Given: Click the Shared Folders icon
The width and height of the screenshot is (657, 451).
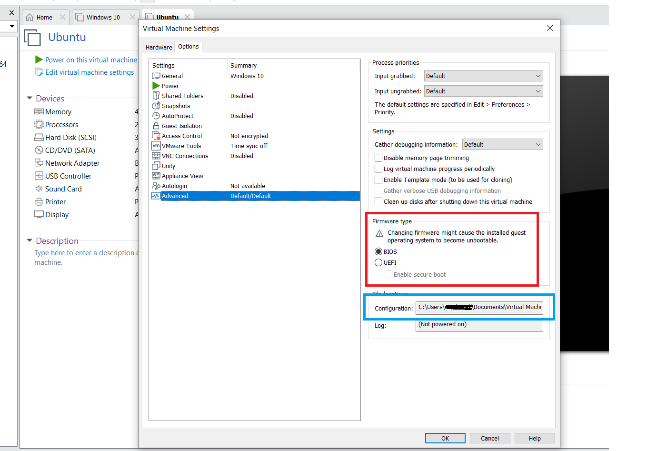Looking at the screenshot, I should [x=156, y=96].
